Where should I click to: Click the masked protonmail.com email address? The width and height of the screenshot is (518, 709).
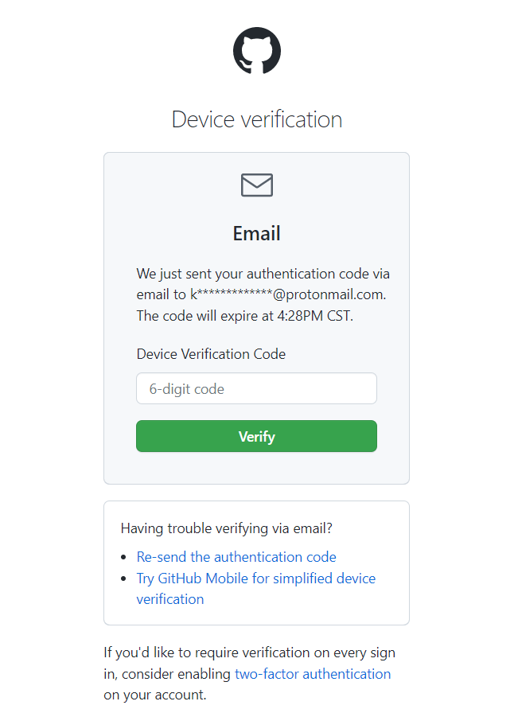pos(288,294)
